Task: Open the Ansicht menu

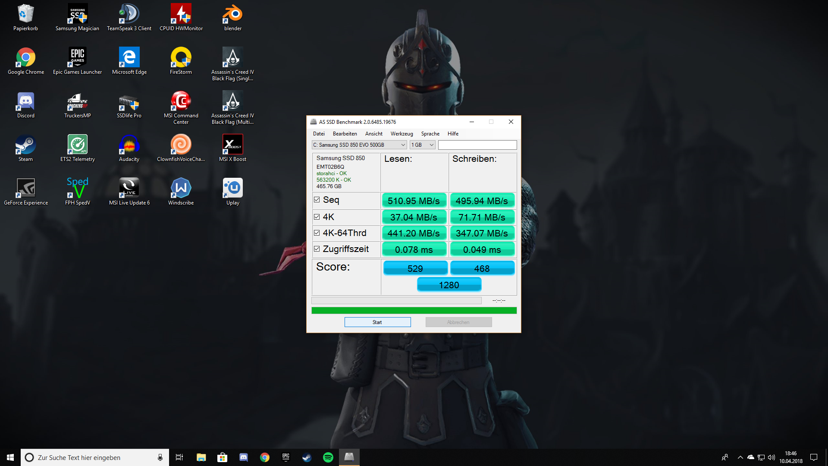Action: 373,134
